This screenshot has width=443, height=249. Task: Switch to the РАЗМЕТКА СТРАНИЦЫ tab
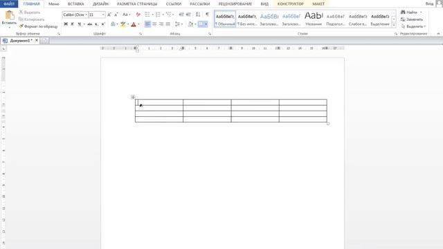pyautogui.click(x=137, y=4)
